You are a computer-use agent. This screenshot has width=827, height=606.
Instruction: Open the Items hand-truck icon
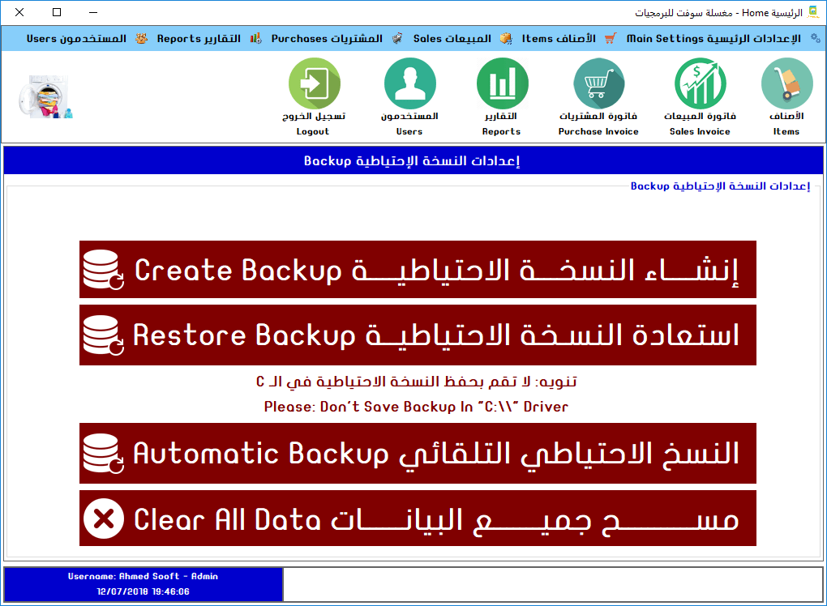786,83
